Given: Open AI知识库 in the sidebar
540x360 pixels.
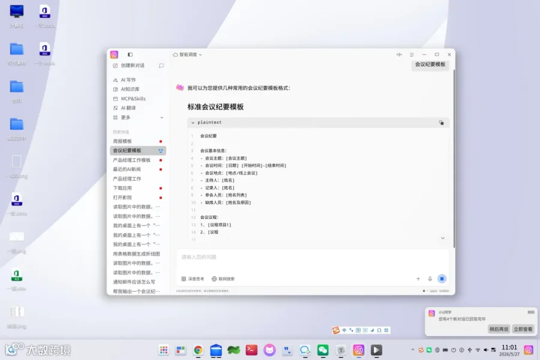Looking at the screenshot, I should [x=126, y=89].
